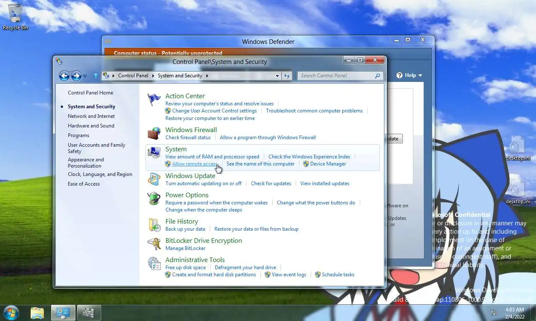Click Manage BitLocker link

pos(186,248)
